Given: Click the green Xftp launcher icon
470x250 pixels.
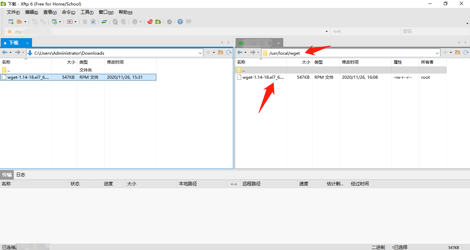Looking at the screenshot, I should coord(158,22).
